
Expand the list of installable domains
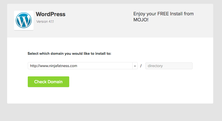pyautogui.click(x=135, y=66)
